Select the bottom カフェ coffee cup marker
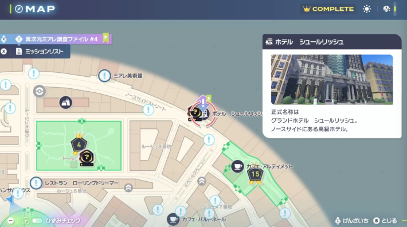This screenshot has width=407, height=227. point(173,220)
